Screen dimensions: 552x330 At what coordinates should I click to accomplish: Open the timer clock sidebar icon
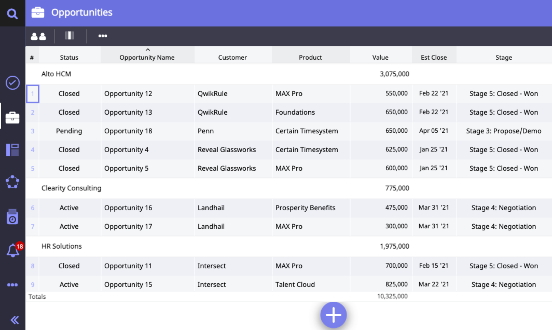tap(12, 217)
